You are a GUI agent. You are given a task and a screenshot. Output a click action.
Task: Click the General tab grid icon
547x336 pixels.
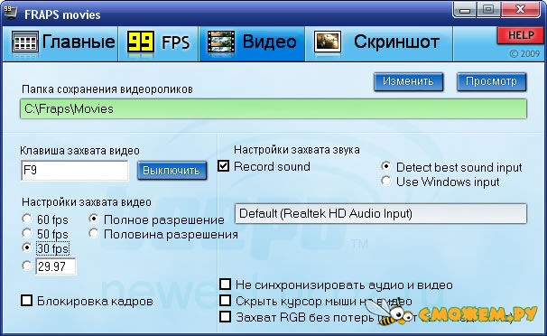24,42
